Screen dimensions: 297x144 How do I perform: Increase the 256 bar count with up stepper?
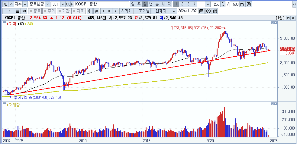click(x=223, y=3)
